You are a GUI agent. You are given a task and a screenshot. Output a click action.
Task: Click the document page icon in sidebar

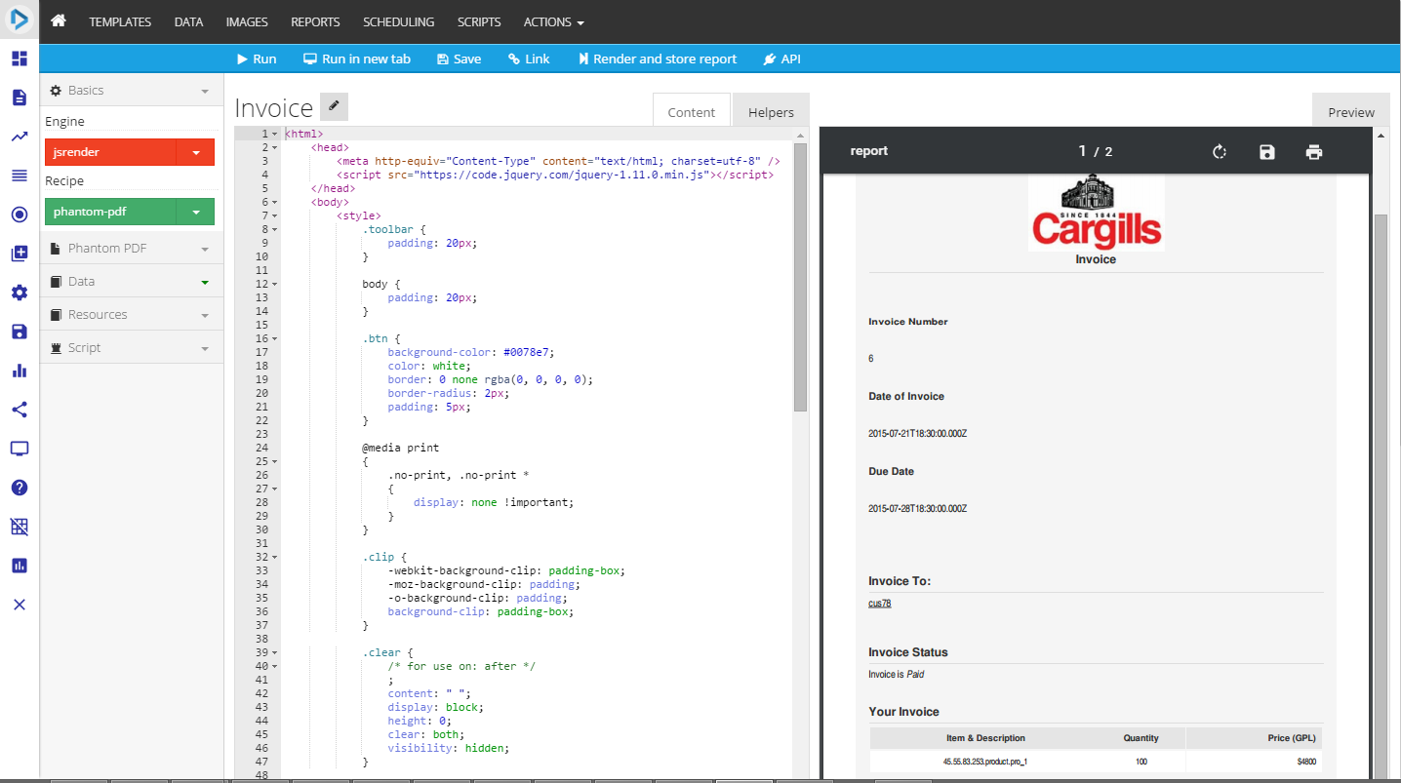click(x=20, y=98)
